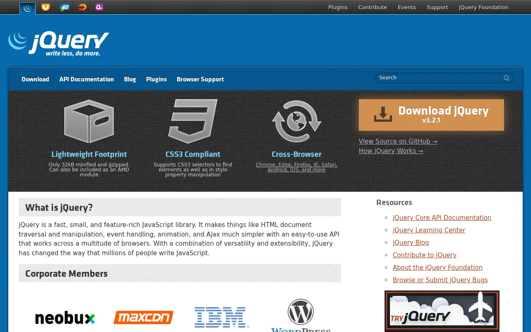Click the jQuery logo
This screenshot has width=531, height=332.
coord(58,43)
